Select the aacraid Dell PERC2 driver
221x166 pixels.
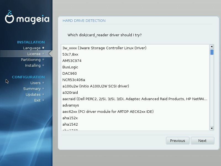[135, 99]
